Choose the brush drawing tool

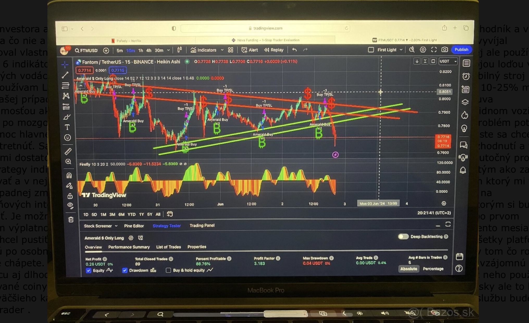coord(67,117)
